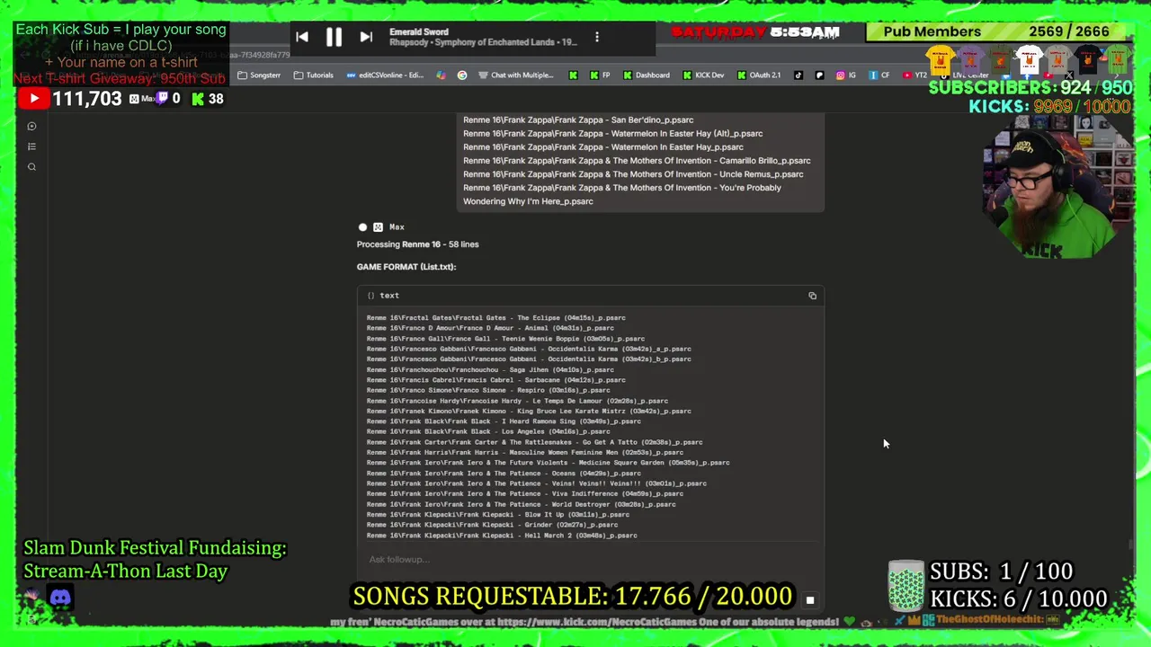Open the CF bookmark
This screenshot has width=1151, height=647.
click(x=879, y=75)
